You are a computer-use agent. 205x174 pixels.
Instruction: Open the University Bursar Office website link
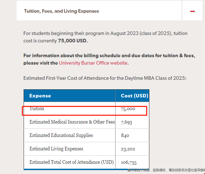tap(93, 63)
